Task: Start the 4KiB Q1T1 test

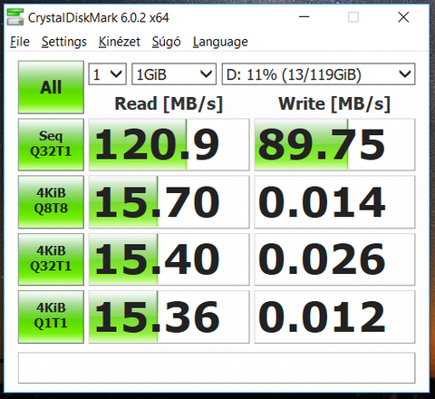Action: coord(51,316)
